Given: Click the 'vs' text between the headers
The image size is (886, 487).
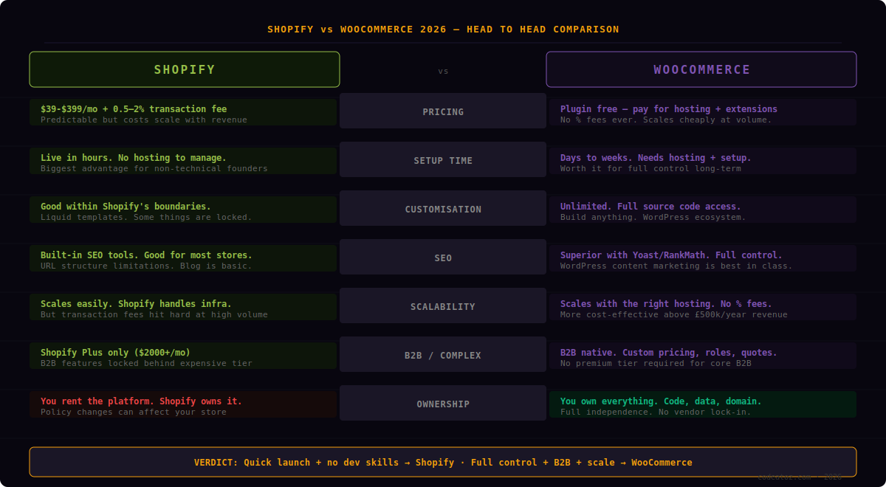Looking at the screenshot, I should [443, 72].
